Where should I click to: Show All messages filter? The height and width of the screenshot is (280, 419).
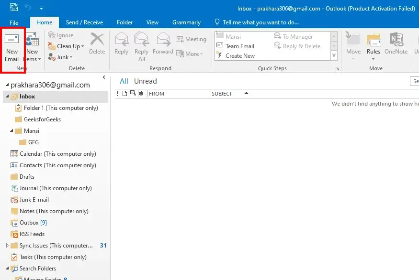pyautogui.click(x=124, y=81)
